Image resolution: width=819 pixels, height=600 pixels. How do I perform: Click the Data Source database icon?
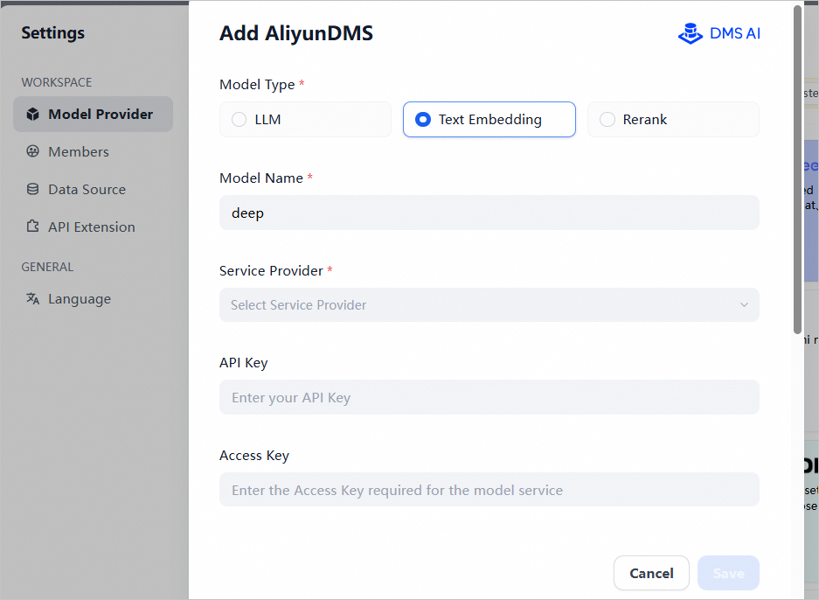point(33,189)
